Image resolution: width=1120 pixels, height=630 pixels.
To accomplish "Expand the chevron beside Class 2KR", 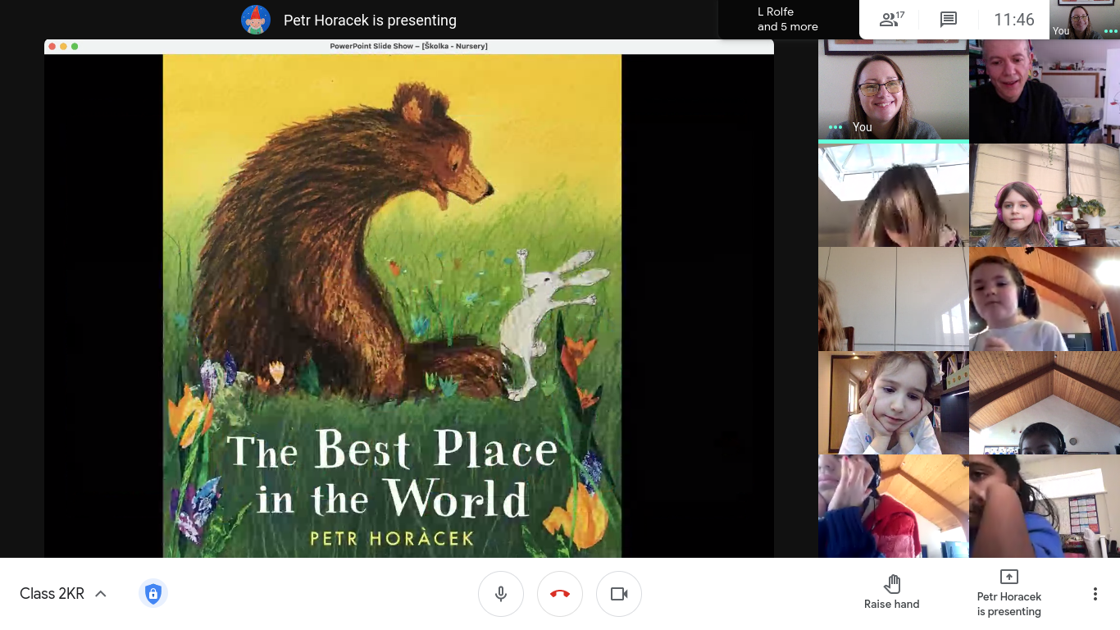I will click(101, 594).
